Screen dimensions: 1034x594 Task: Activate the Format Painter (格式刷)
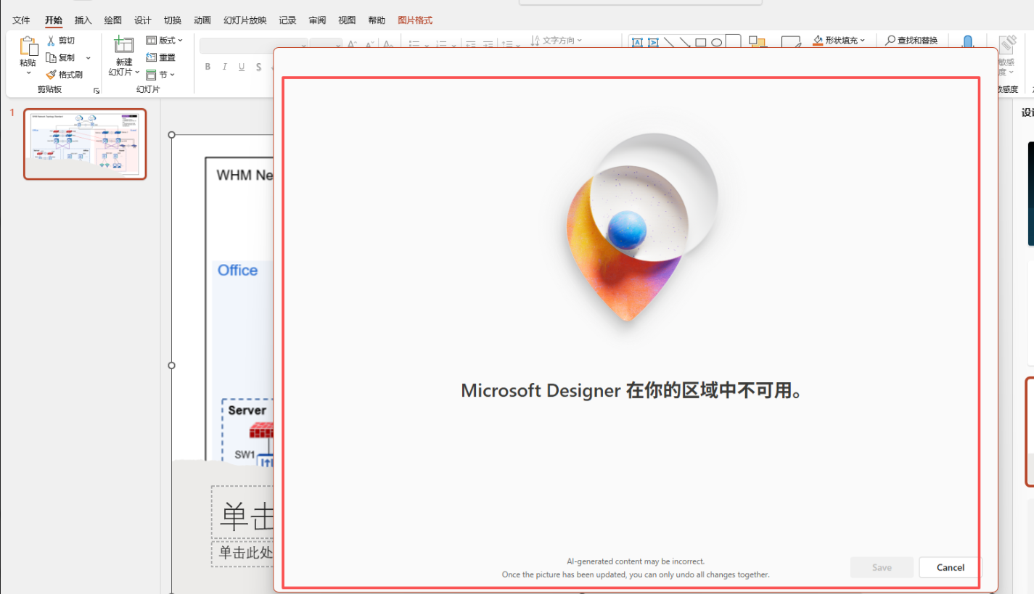click(x=64, y=75)
